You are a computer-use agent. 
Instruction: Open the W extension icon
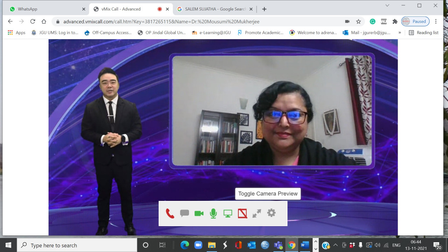[384, 21]
